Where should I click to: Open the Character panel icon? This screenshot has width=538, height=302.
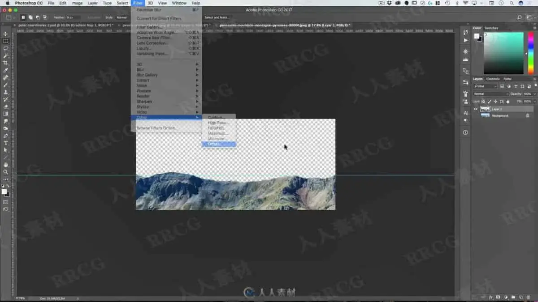[x=465, y=113]
